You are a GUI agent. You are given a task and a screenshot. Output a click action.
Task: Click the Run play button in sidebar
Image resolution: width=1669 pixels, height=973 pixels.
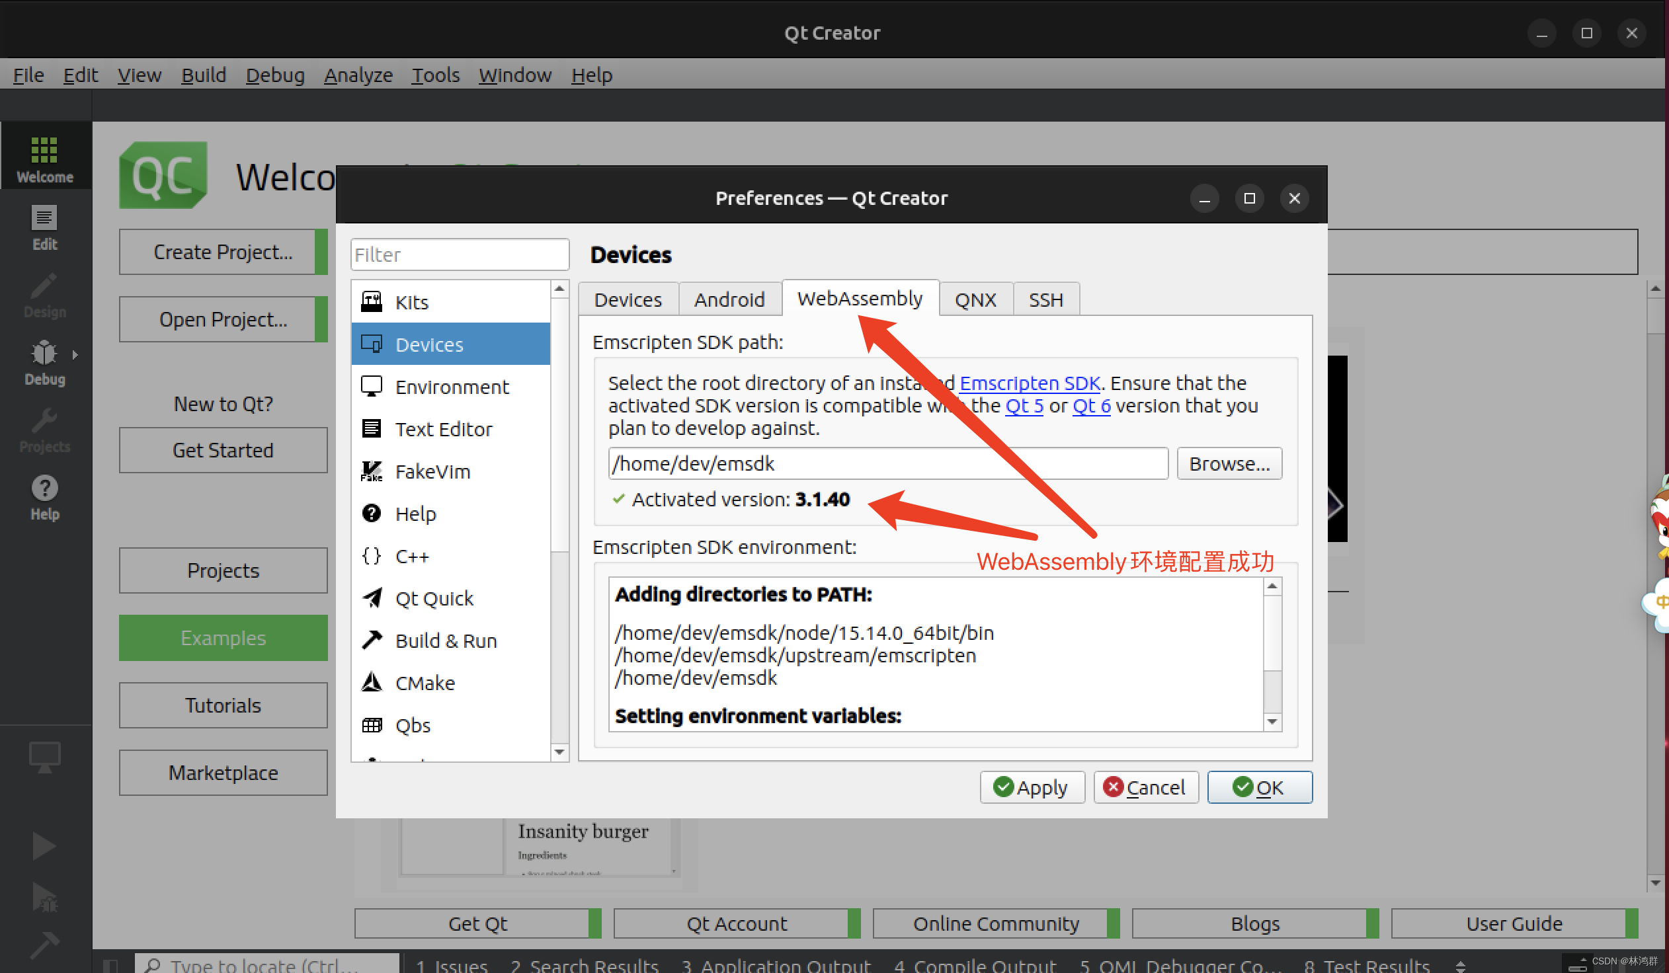[x=44, y=845]
